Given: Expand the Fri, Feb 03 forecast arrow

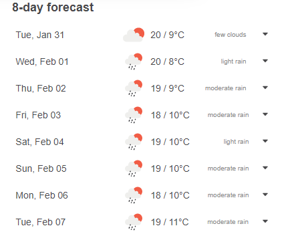Looking at the screenshot, I should tap(265, 114).
